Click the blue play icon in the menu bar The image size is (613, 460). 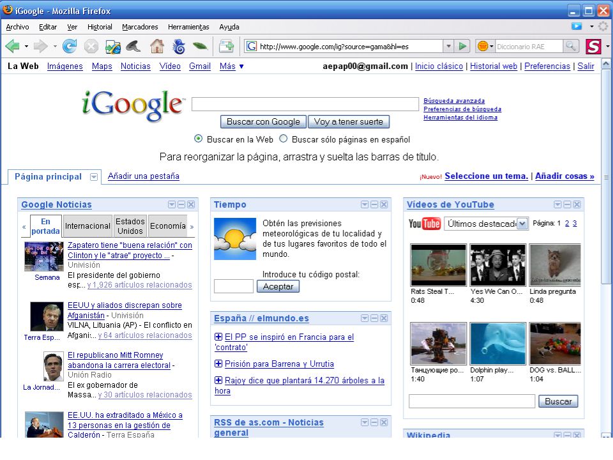[577, 26]
